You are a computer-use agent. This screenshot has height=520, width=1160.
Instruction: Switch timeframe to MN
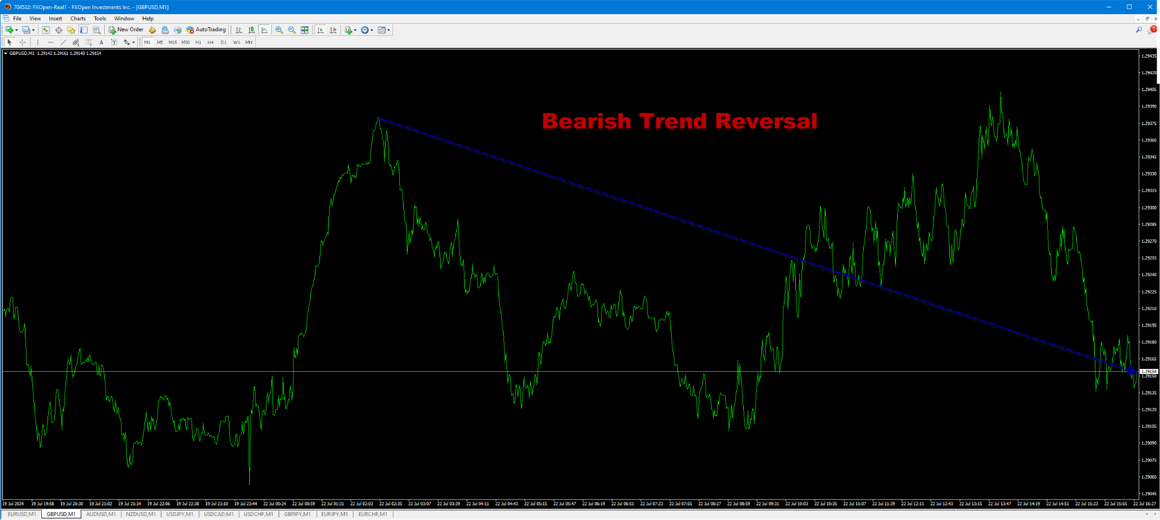point(249,42)
